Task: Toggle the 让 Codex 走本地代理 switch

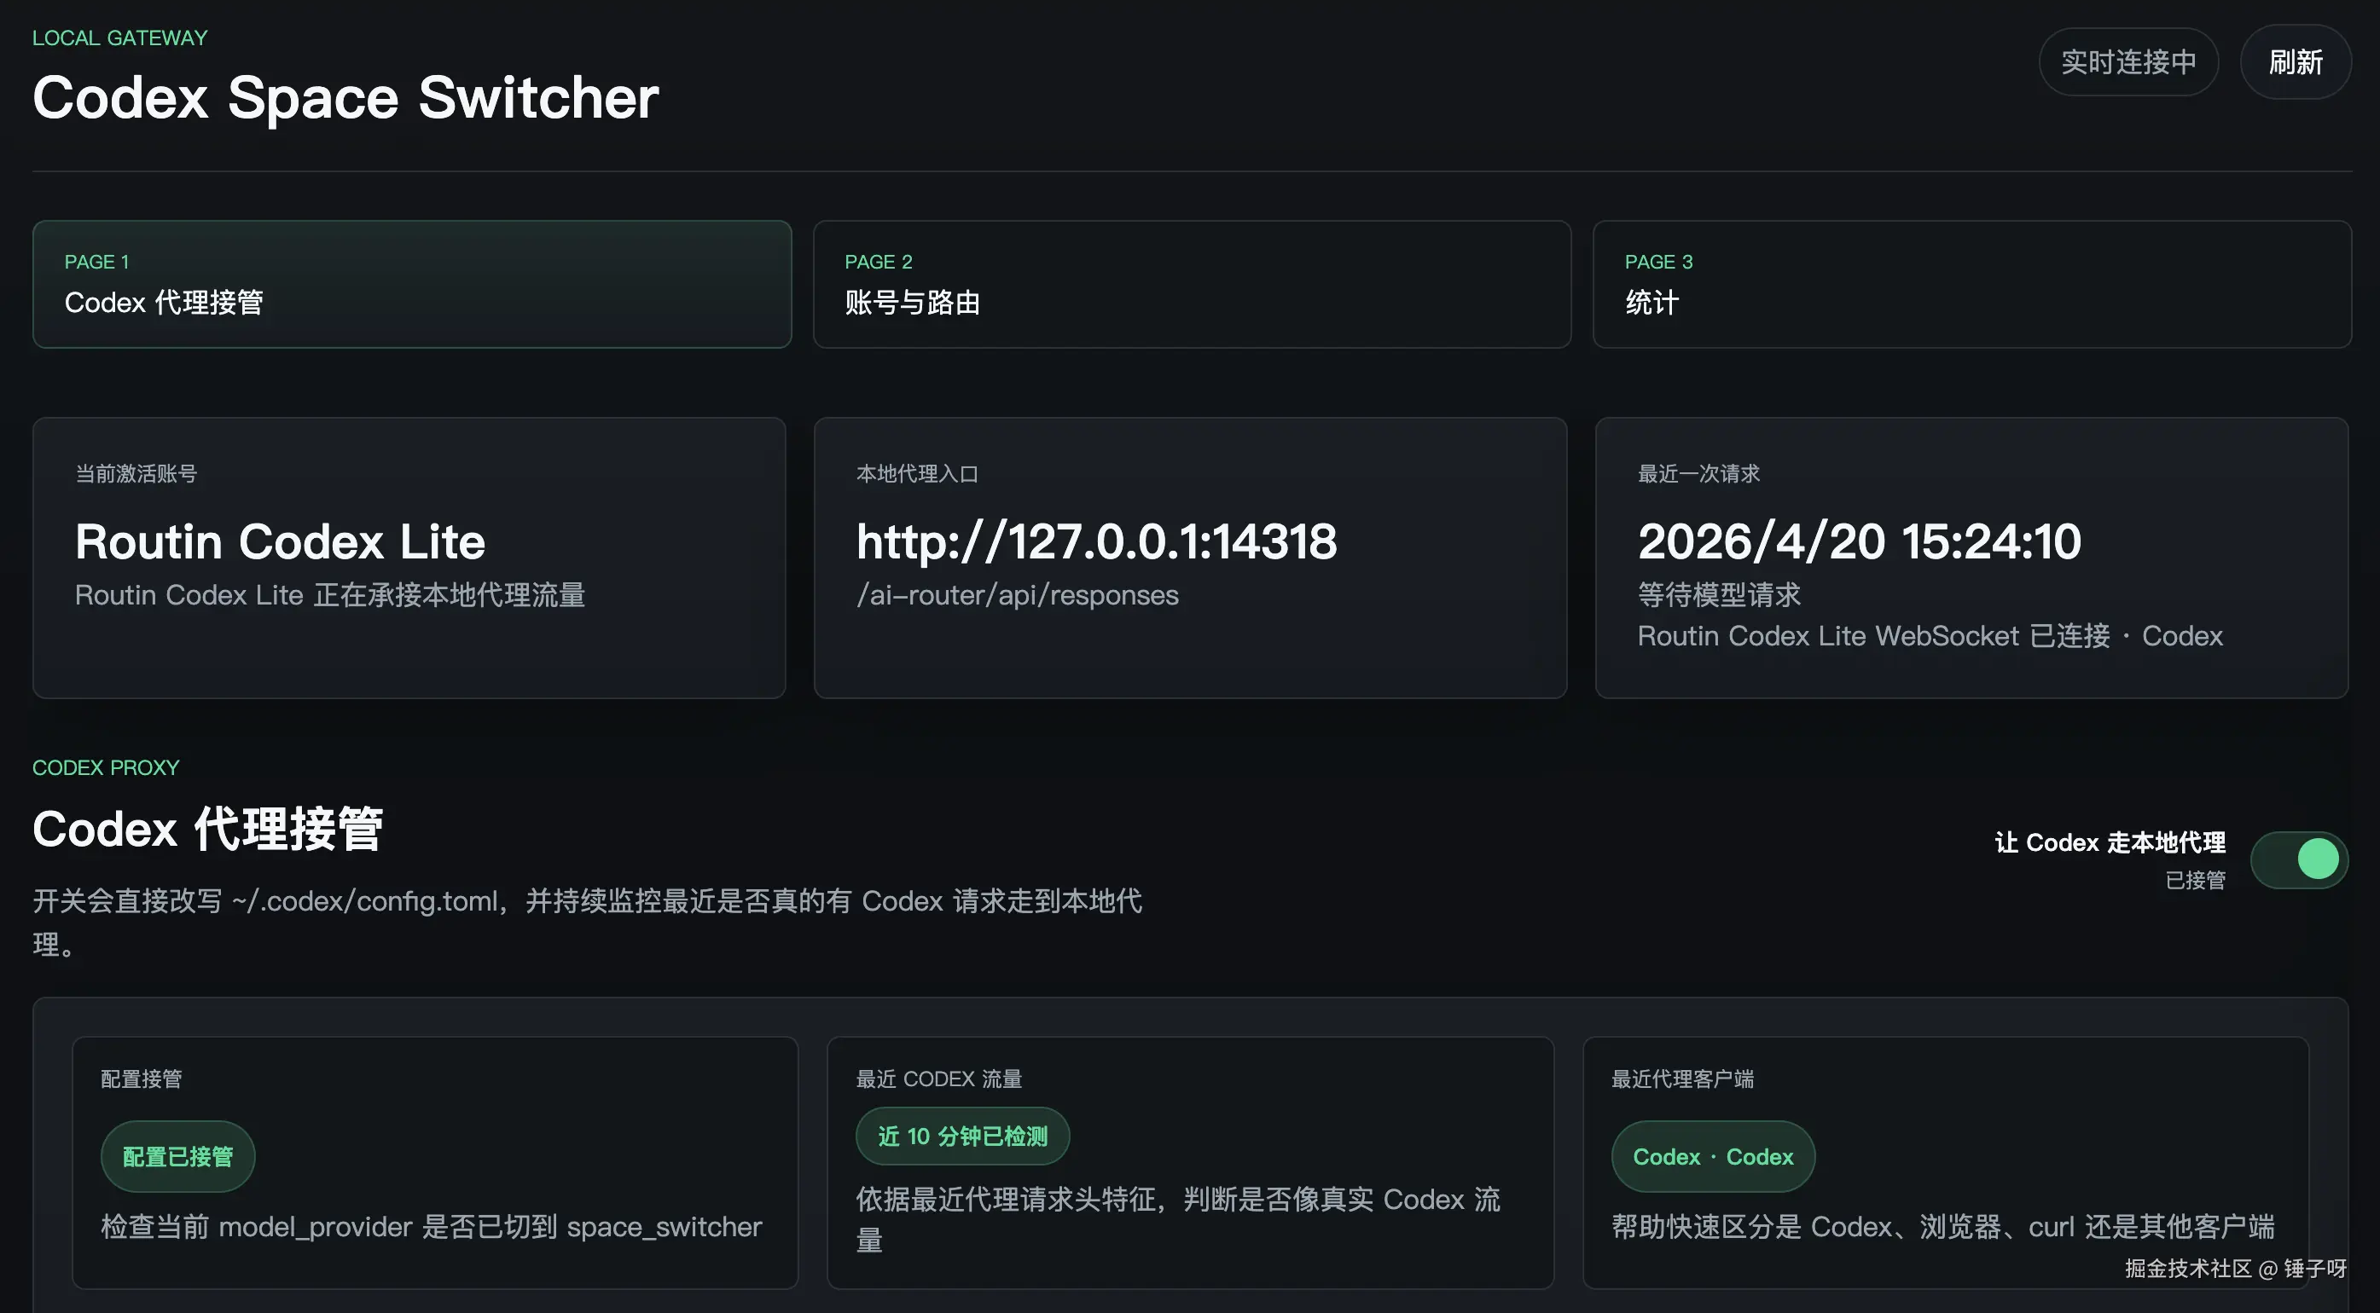Action: (x=2299, y=859)
